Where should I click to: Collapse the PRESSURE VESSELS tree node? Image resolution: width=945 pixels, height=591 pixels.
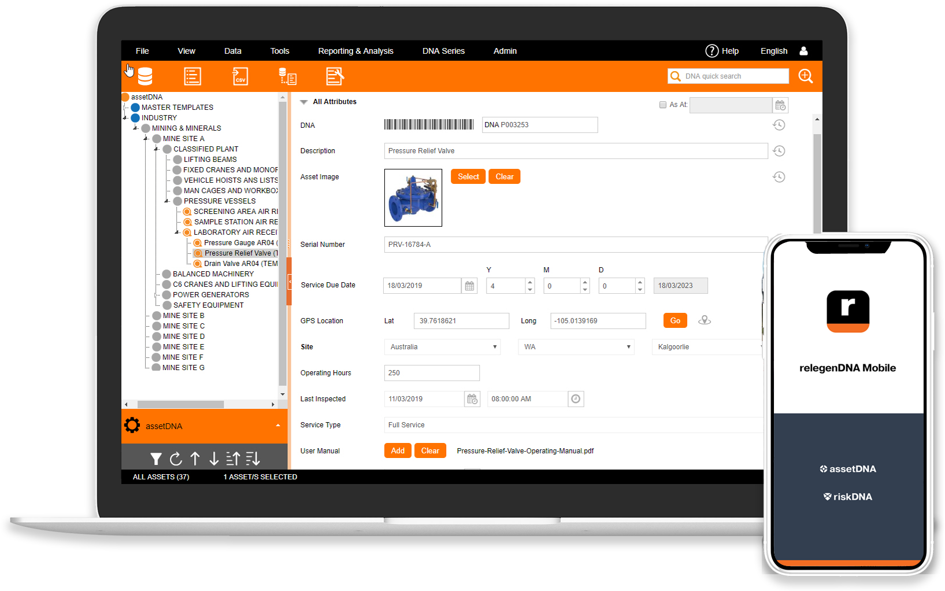(166, 201)
